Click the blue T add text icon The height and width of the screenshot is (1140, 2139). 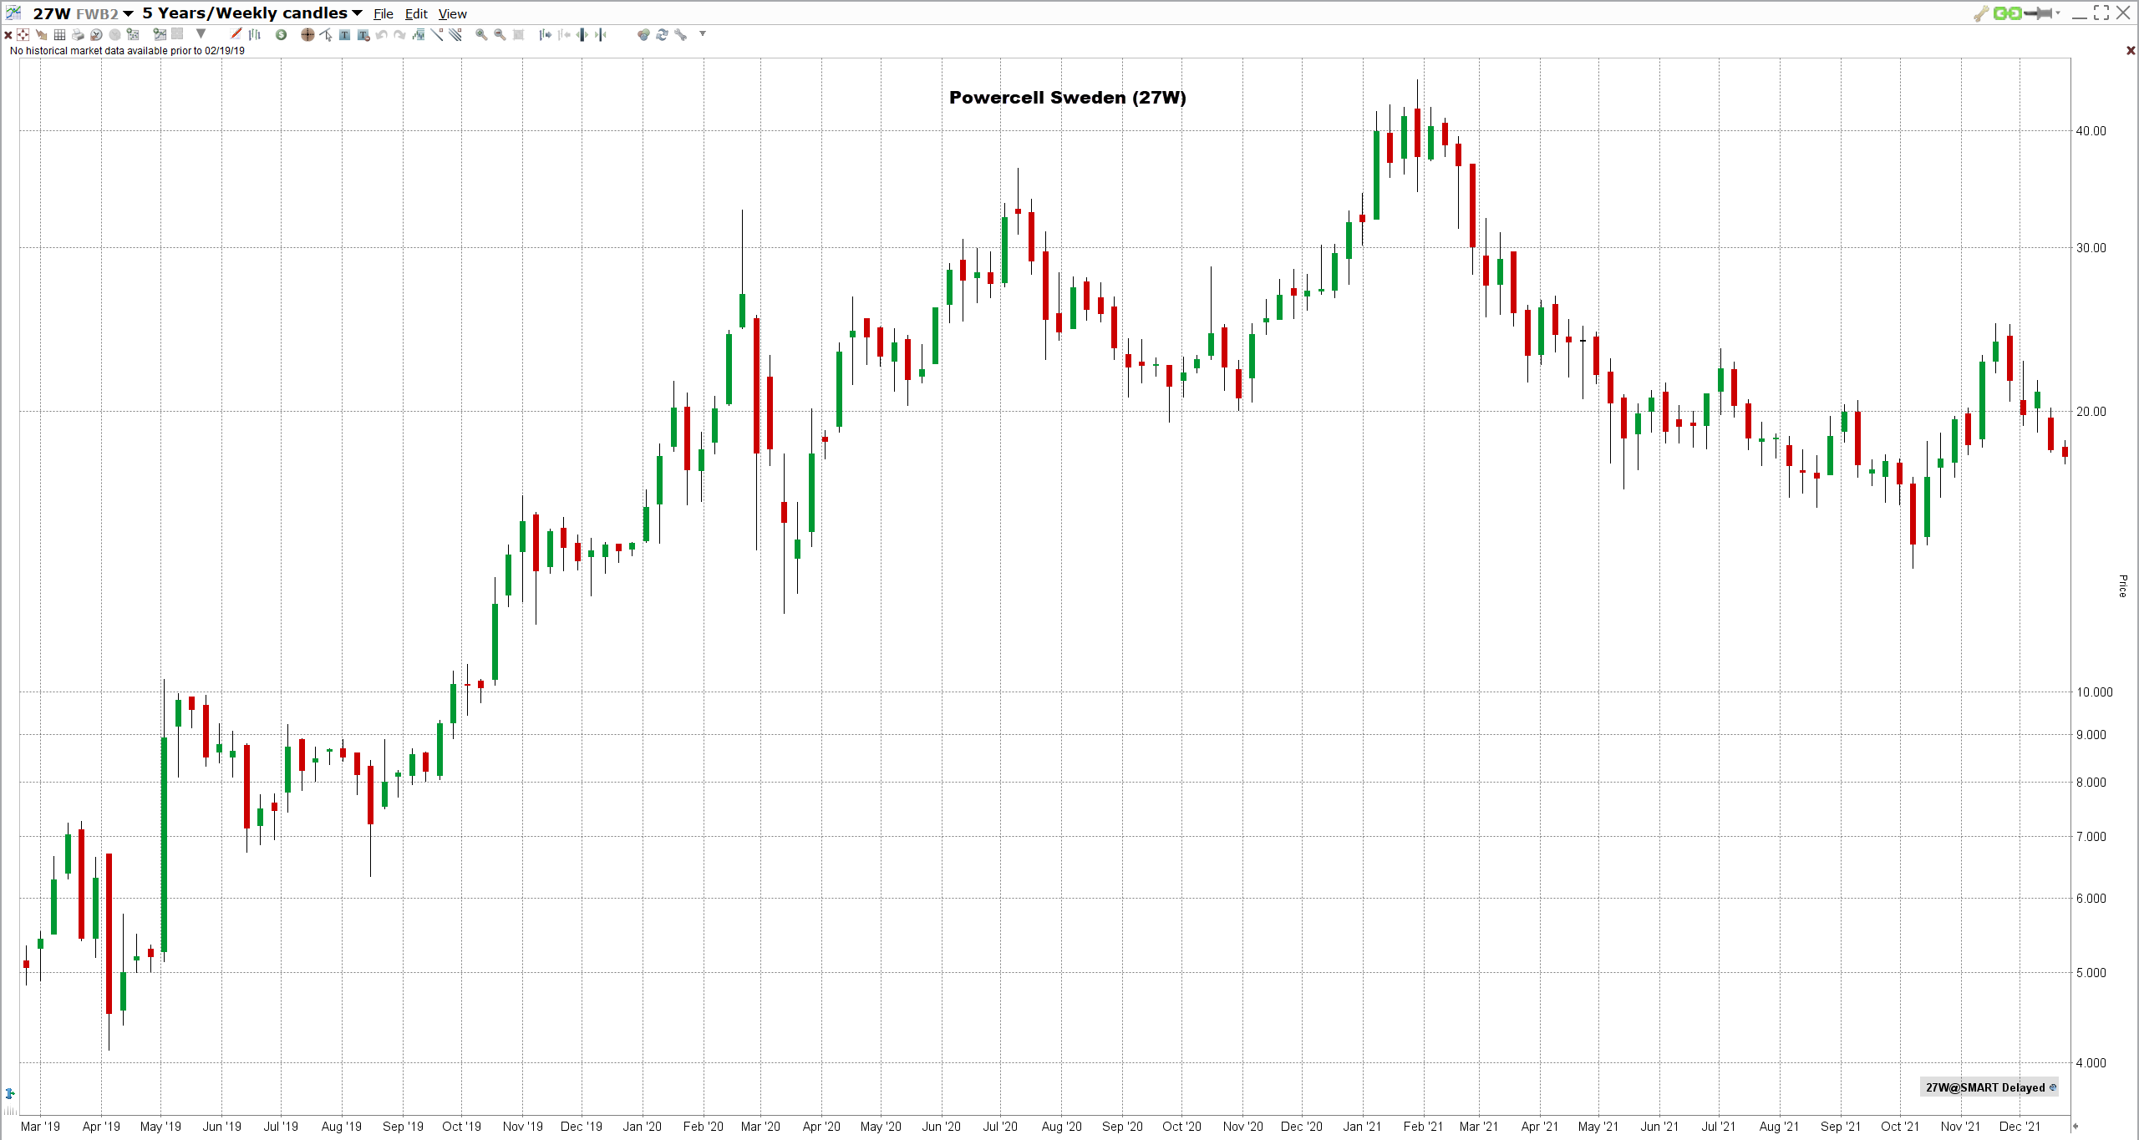tap(344, 34)
